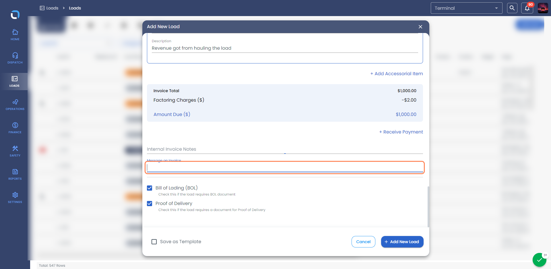The height and width of the screenshot is (269, 551).
Task: Click the Total: 547 Rows status text
Action: click(52, 266)
